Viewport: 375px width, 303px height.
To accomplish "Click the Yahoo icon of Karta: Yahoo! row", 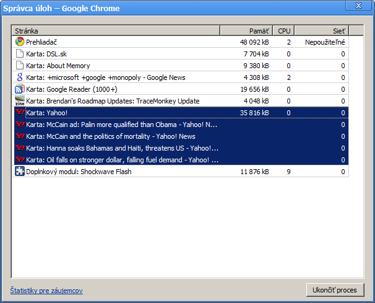I will [x=20, y=112].
